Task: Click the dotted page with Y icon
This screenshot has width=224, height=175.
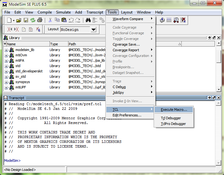Action: 24,29
